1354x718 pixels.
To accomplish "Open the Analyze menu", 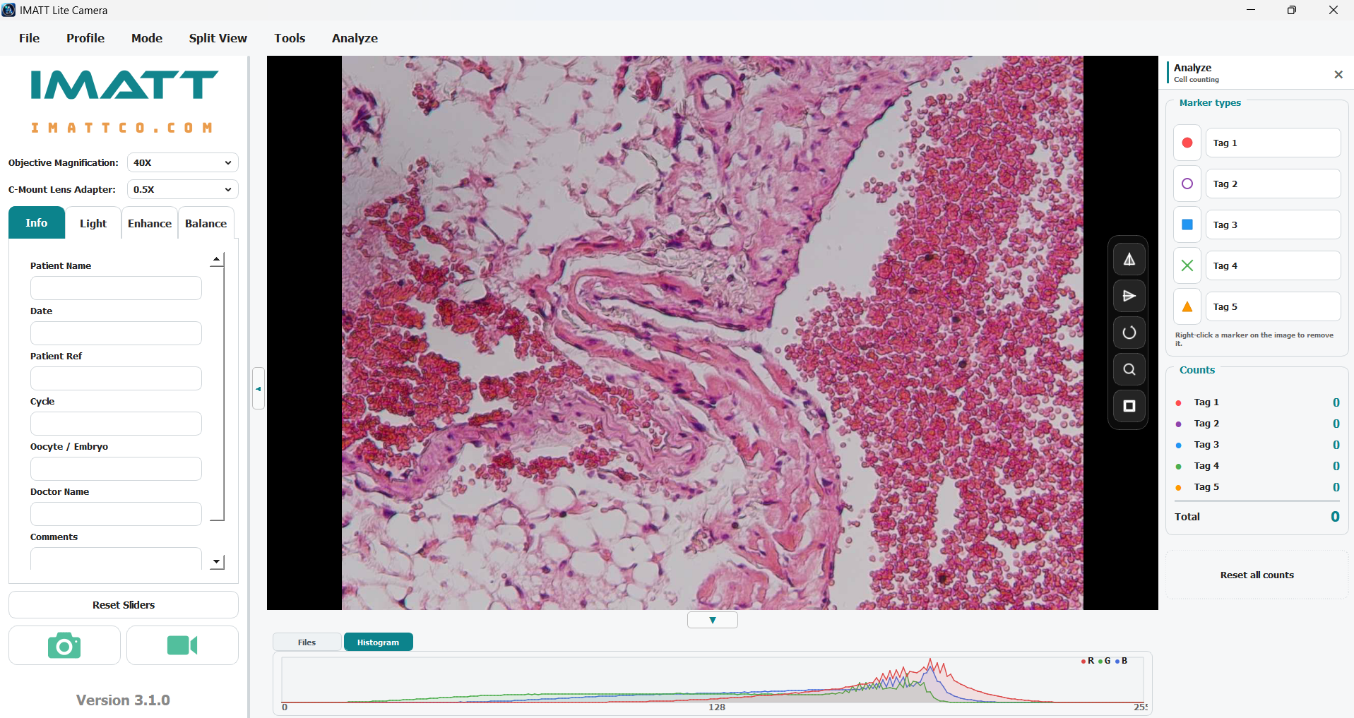I will (355, 38).
